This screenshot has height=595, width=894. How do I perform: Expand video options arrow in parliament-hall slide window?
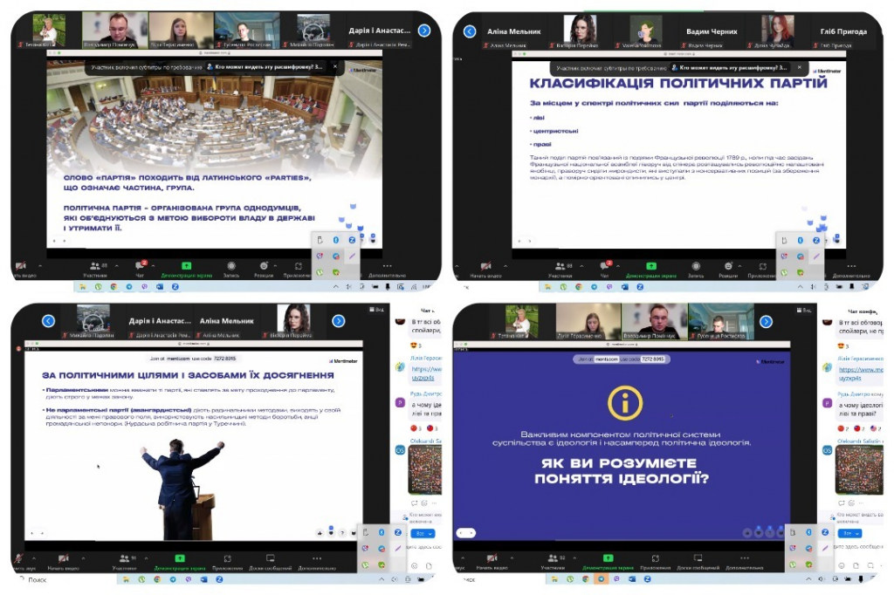40,265
